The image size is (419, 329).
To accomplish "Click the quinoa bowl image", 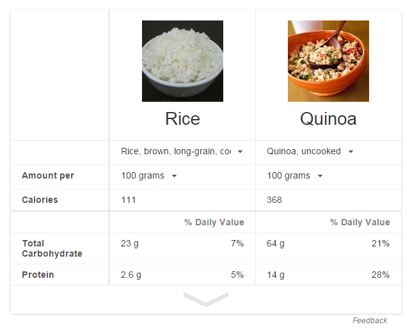I will click(328, 61).
